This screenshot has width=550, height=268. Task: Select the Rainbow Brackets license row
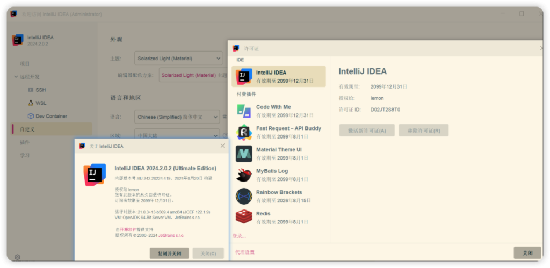(x=279, y=197)
